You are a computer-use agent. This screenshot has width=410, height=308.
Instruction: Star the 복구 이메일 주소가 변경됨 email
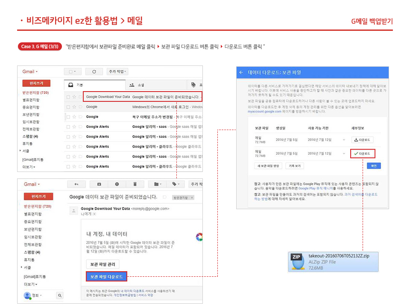74,117
